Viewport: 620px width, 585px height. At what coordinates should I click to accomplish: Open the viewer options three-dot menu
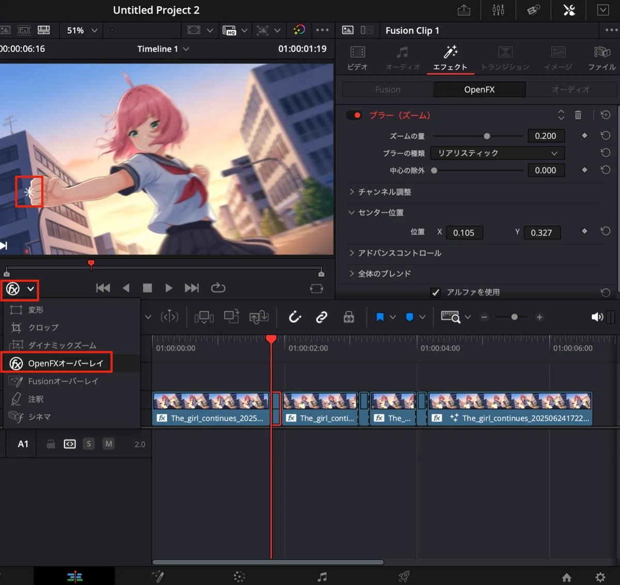(322, 30)
